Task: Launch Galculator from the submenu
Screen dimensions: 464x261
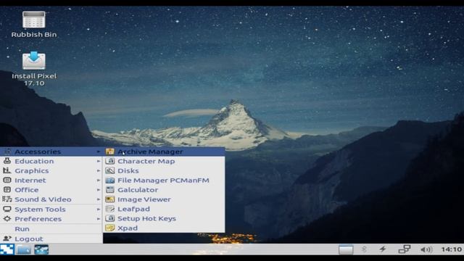Action: (164, 190)
